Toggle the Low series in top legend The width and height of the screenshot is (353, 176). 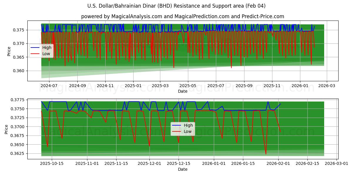(x=46, y=54)
